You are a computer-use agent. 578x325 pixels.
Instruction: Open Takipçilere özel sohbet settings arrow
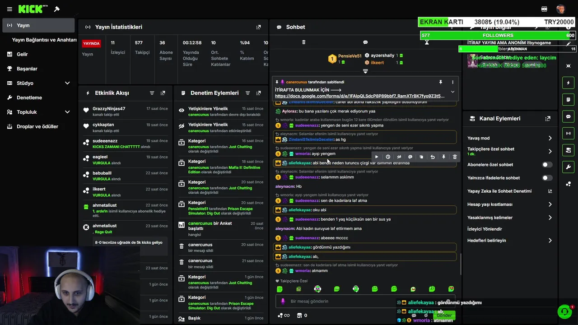tap(550, 151)
